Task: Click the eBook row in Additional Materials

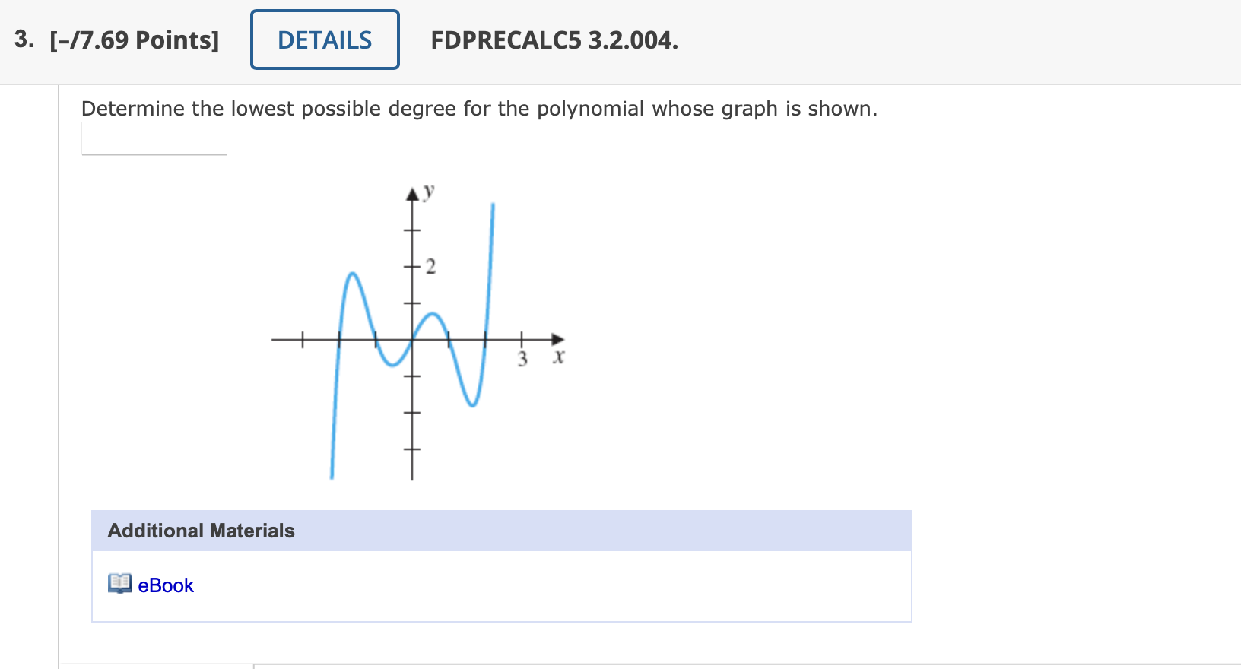Action: (x=502, y=585)
